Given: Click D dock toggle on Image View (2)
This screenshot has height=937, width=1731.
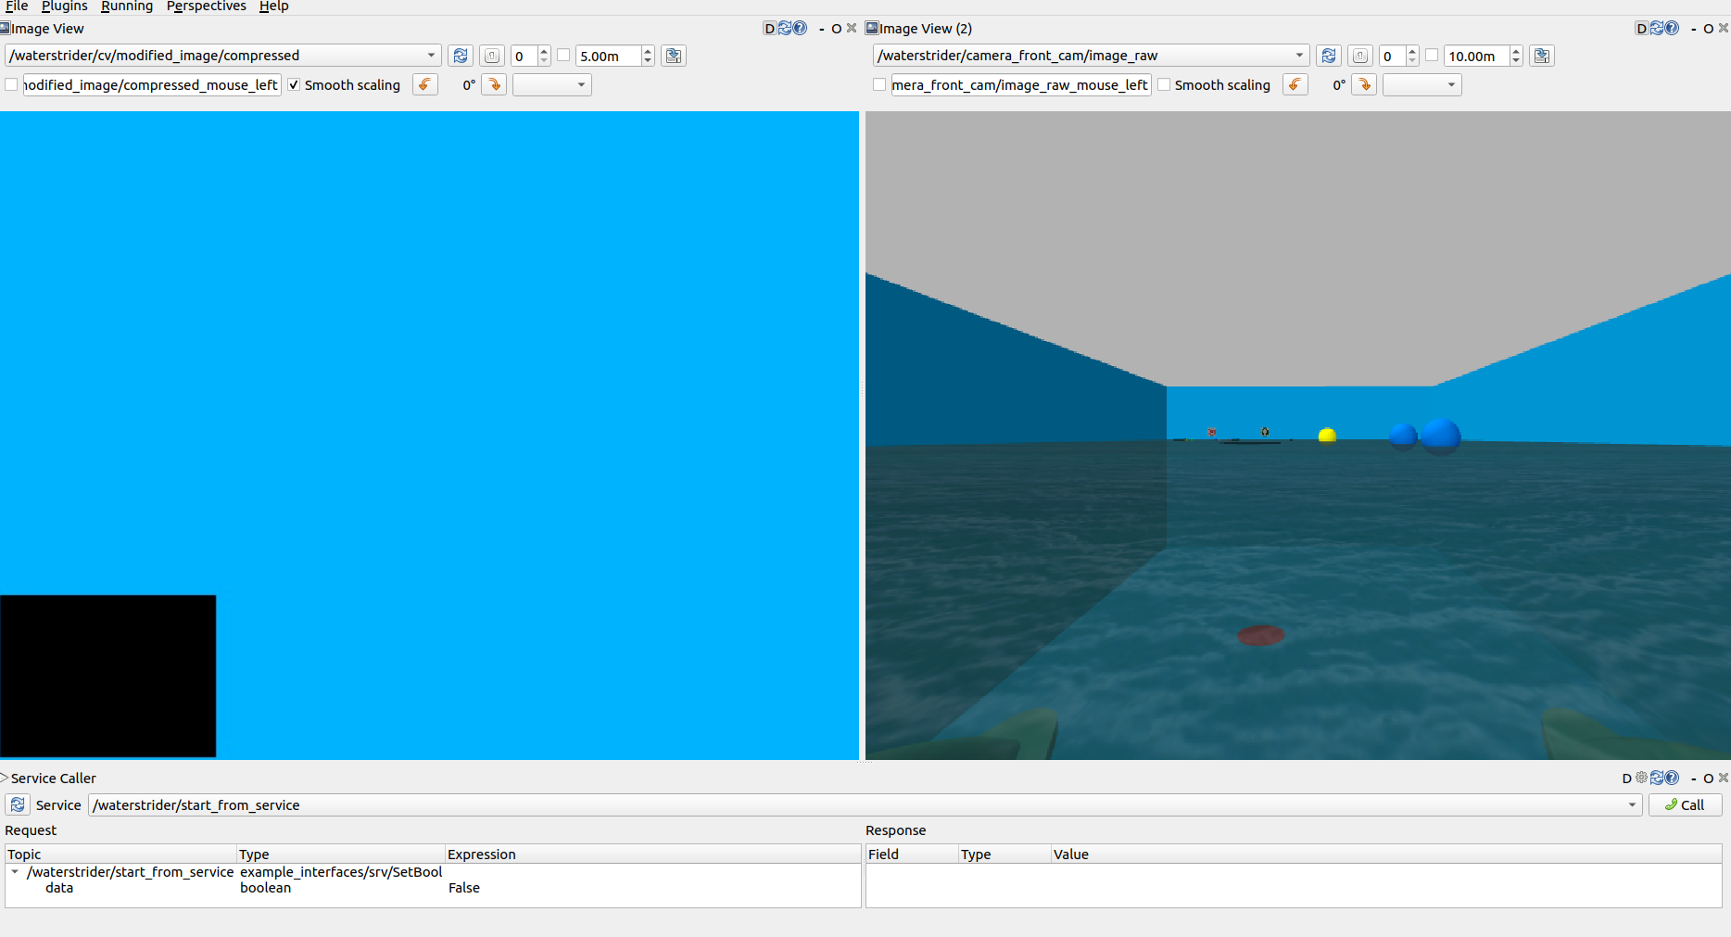Looking at the screenshot, I should click(1641, 29).
